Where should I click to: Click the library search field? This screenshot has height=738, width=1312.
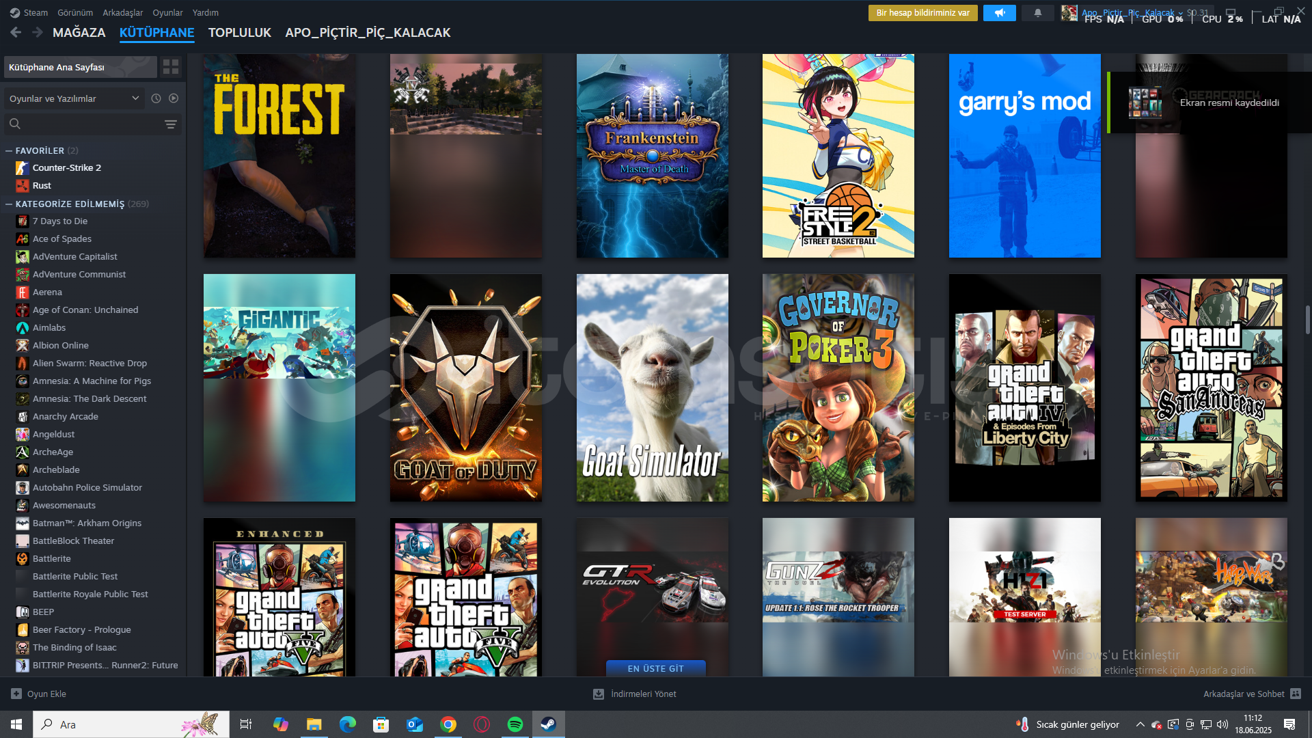pyautogui.click(x=92, y=124)
